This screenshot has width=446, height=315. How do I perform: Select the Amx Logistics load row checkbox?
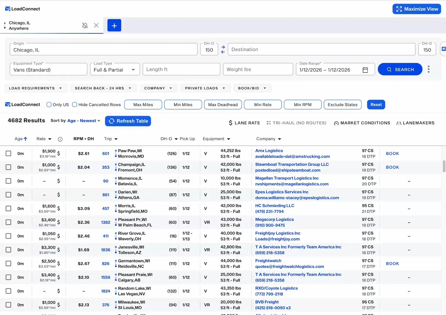pyautogui.click(x=8, y=153)
